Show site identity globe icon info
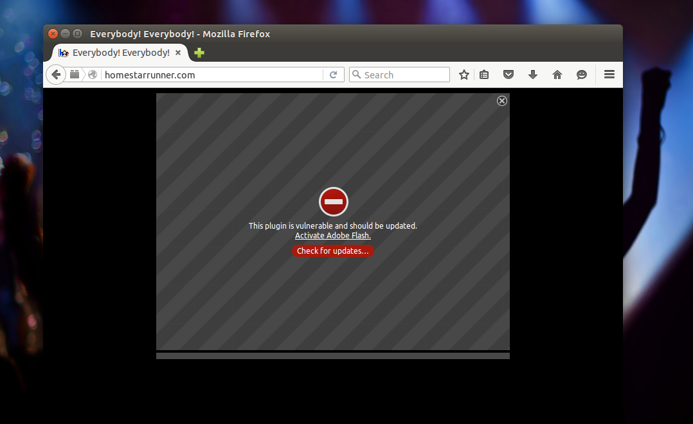This screenshot has width=693, height=424. point(93,75)
